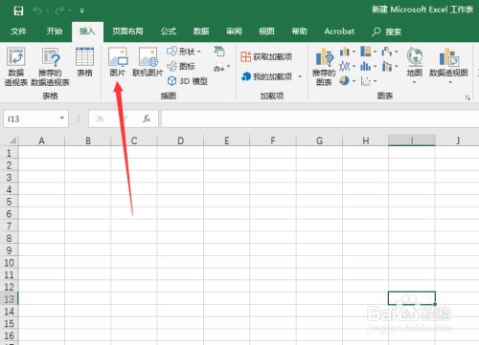479x345 pixels.
Task: Insert a 3D Model (3D 模型)
Action: (188, 81)
